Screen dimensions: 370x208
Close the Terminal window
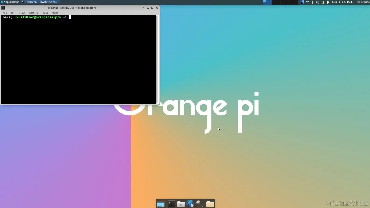coord(157,8)
